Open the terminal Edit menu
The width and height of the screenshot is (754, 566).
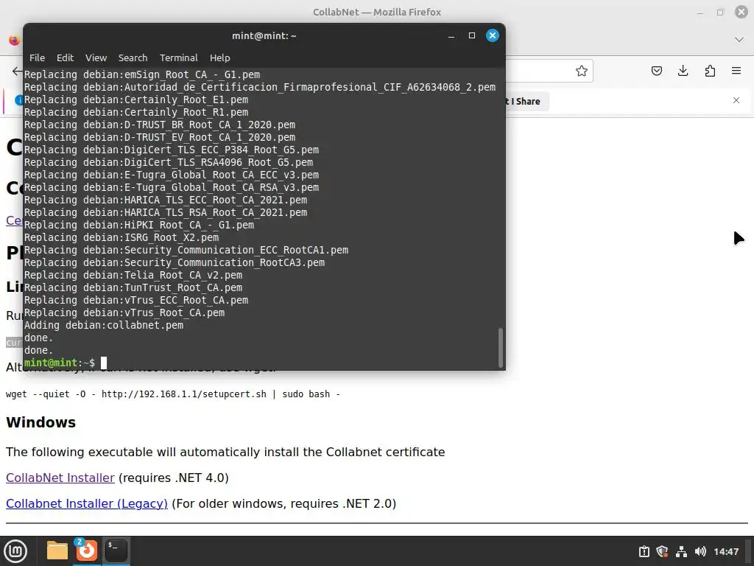click(65, 57)
